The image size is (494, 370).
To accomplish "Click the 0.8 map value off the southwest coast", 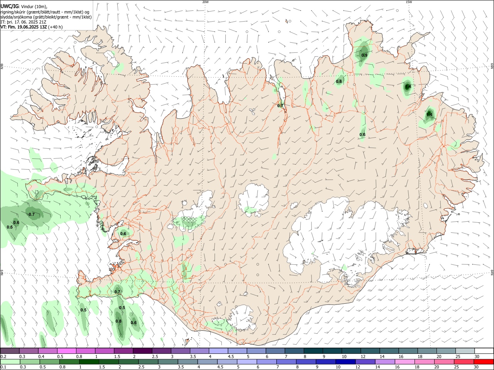I will pyautogui.click(x=118, y=321).
